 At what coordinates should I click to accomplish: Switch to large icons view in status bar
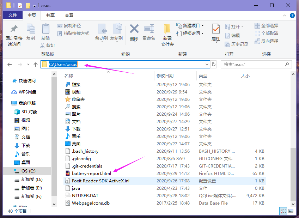coord(291,211)
